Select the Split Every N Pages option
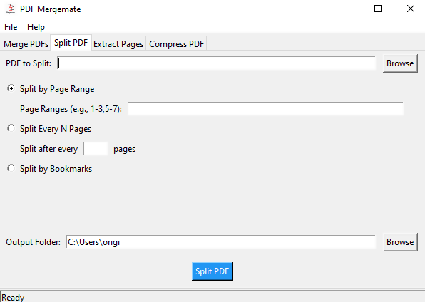Screen dimensions: 425x302 (11, 128)
